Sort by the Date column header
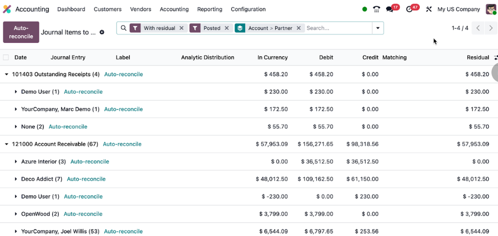This screenshot has width=498, height=236. (x=20, y=58)
